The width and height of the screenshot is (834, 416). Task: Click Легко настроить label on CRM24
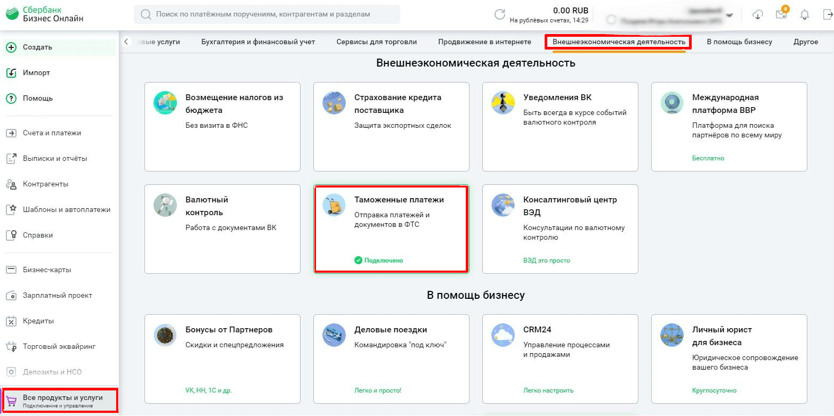pos(548,390)
